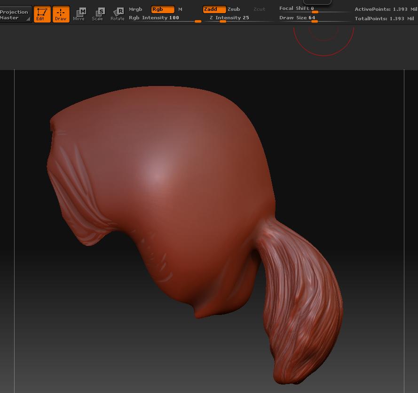Toggle the Rgb color mode
Image resolution: width=418 pixels, height=393 pixels.
click(x=162, y=9)
